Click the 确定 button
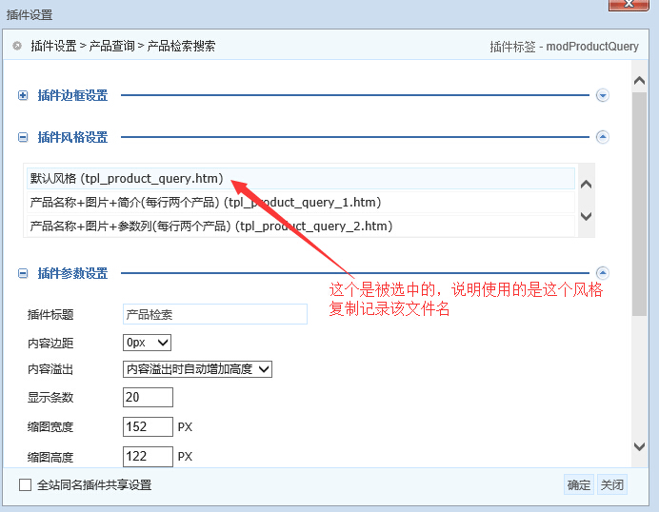 (579, 485)
